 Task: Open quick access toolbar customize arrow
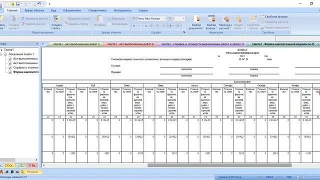pyautogui.click(x=49, y=4)
